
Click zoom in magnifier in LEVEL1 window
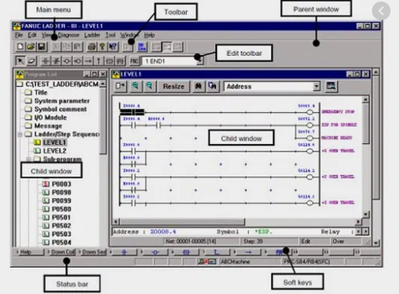(136, 86)
